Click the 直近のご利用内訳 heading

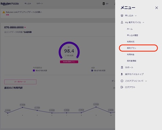(13, 88)
